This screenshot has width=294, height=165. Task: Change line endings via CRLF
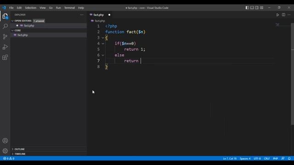266,159
